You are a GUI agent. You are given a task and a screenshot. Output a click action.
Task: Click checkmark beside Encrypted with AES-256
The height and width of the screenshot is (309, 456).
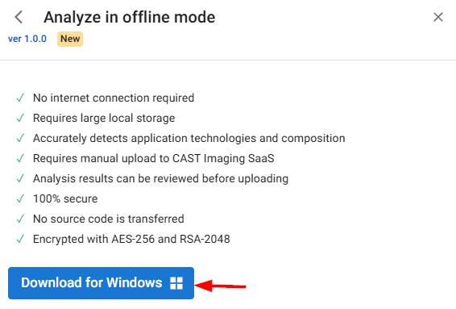pyautogui.click(x=20, y=239)
